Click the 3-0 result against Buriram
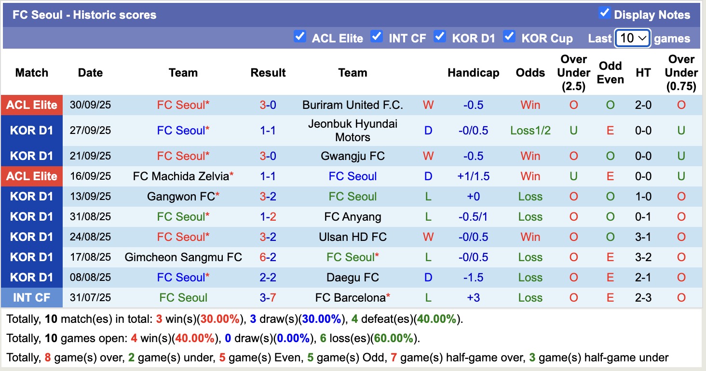 [268, 105]
